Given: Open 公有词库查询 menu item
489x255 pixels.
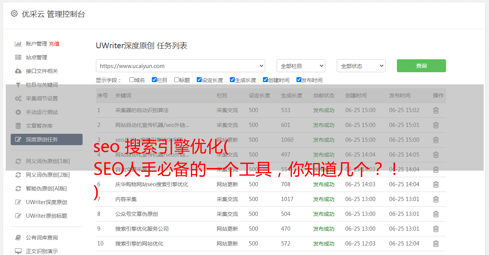Looking at the screenshot, I should click(42, 238).
